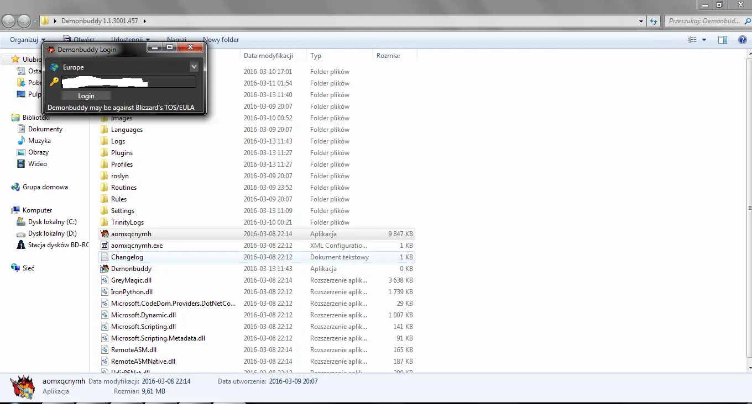Image resolution: width=752 pixels, height=404 pixels.
Task: Click the GreyMagic.dll file icon
Action: [x=105, y=280]
